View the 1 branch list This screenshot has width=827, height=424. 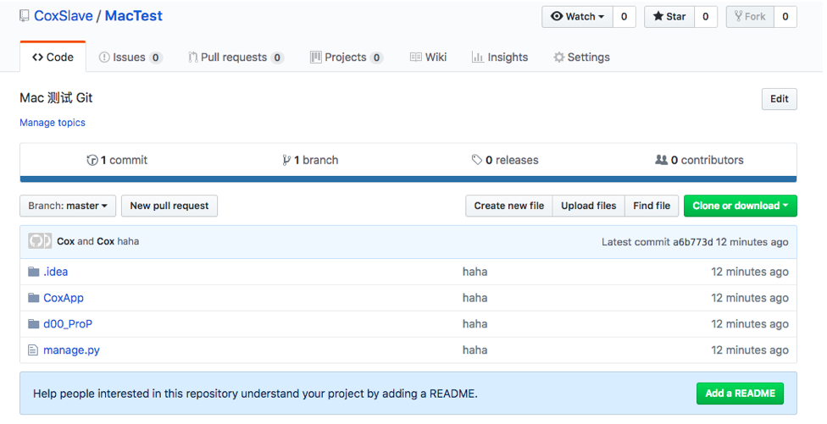pos(310,160)
